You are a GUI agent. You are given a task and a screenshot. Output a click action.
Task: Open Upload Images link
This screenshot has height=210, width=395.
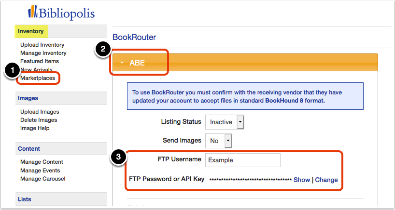(x=40, y=112)
